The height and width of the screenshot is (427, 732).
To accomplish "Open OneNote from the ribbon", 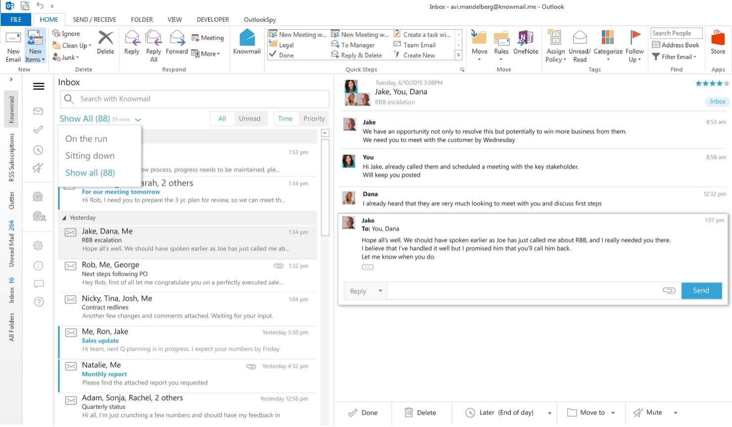I will tap(526, 44).
